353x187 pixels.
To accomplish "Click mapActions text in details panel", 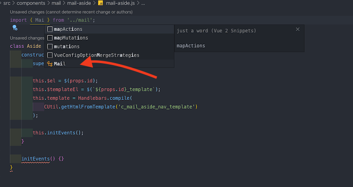I will pos(191,46).
